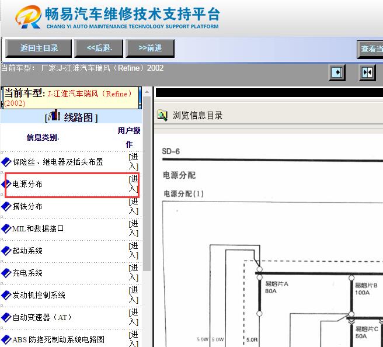Click the book icon beside 起动系统
The image size is (383, 347).
(x=6, y=251)
